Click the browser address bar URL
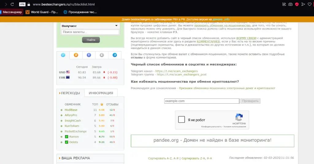 [x=64, y=4]
